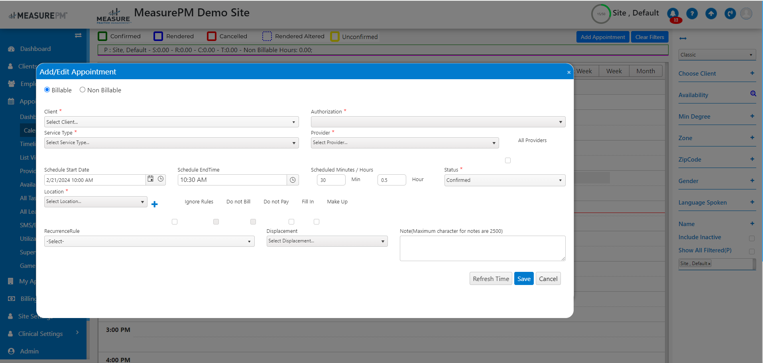
Task: Open the user avatar profile icon
Action: 746,14
